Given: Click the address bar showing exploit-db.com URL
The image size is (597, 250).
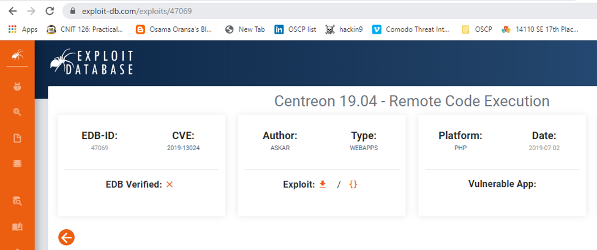Looking at the screenshot, I should (x=306, y=11).
